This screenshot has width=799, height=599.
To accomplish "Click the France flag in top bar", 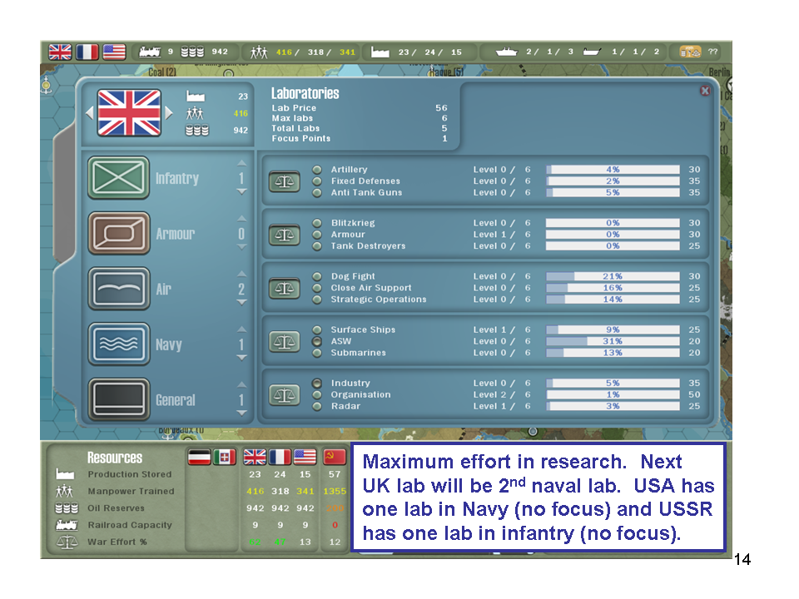I will tap(87, 52).
